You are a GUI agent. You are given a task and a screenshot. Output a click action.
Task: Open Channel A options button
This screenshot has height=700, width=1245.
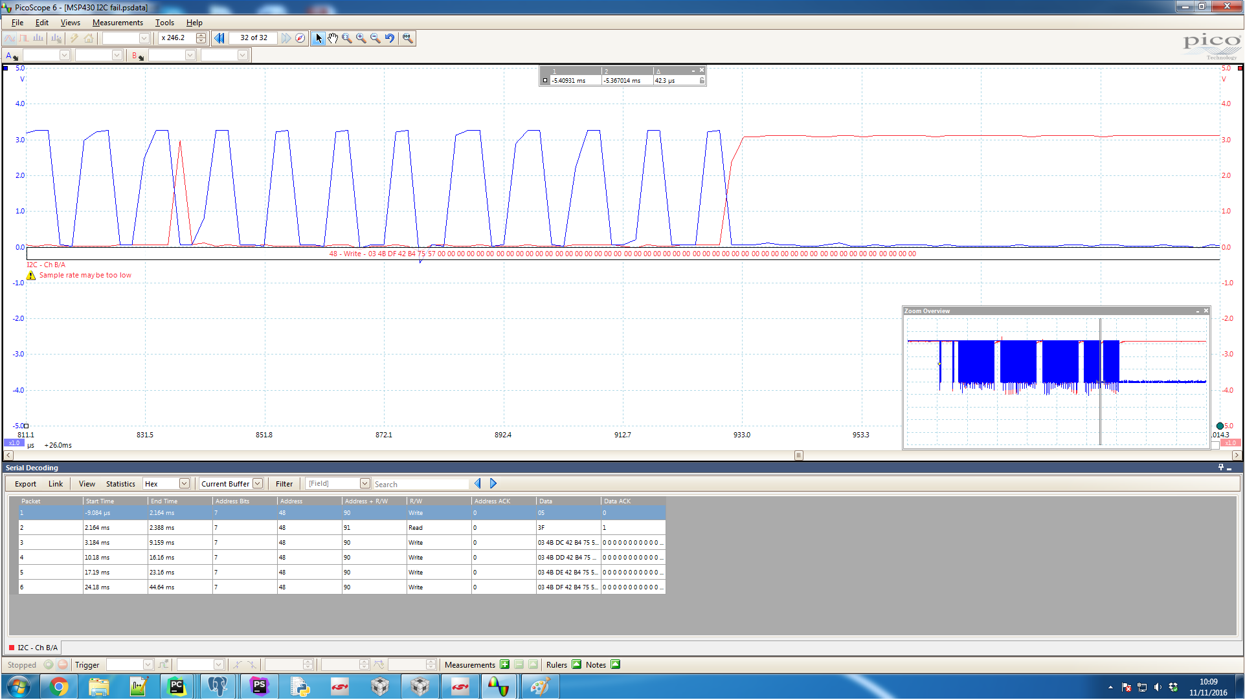(11, 56)
